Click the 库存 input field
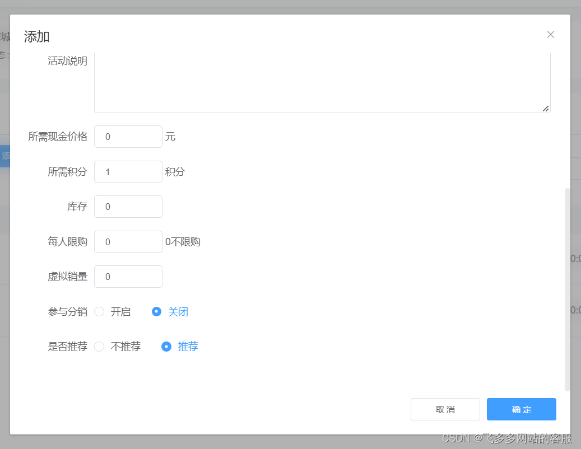 pos(128,207)
